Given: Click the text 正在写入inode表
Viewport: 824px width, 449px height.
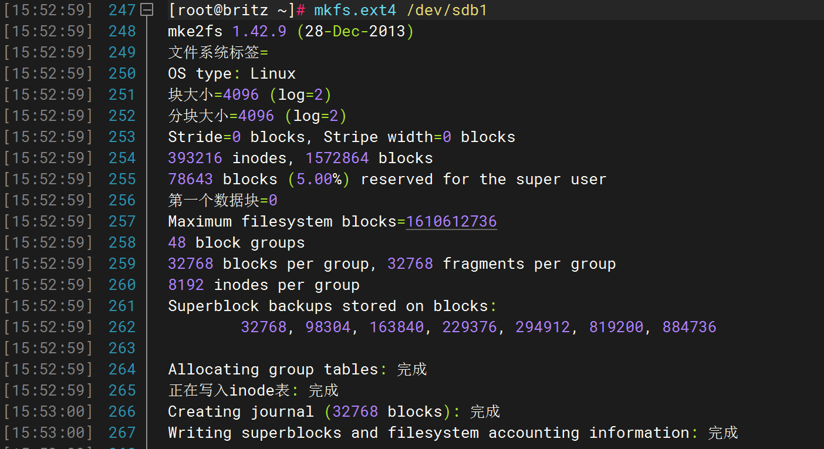Looking at the screenshot, I should (229, 390).
